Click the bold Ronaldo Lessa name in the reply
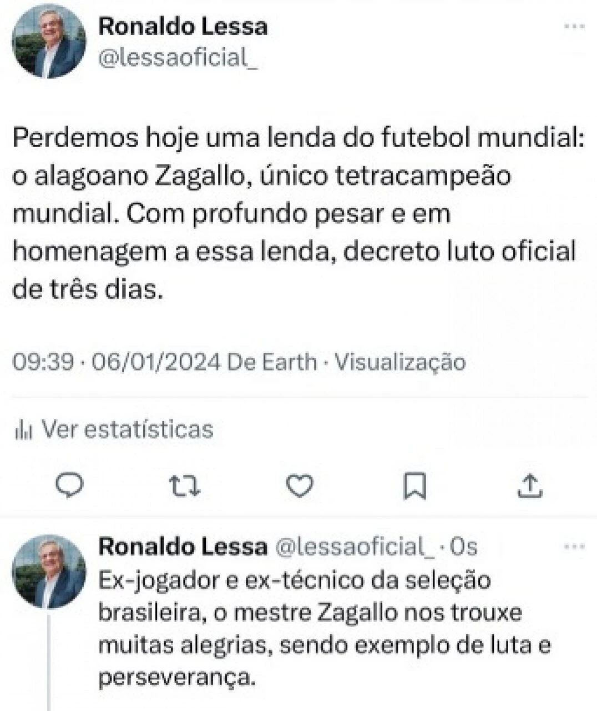 pyautogui.click(x=183, y=547)
